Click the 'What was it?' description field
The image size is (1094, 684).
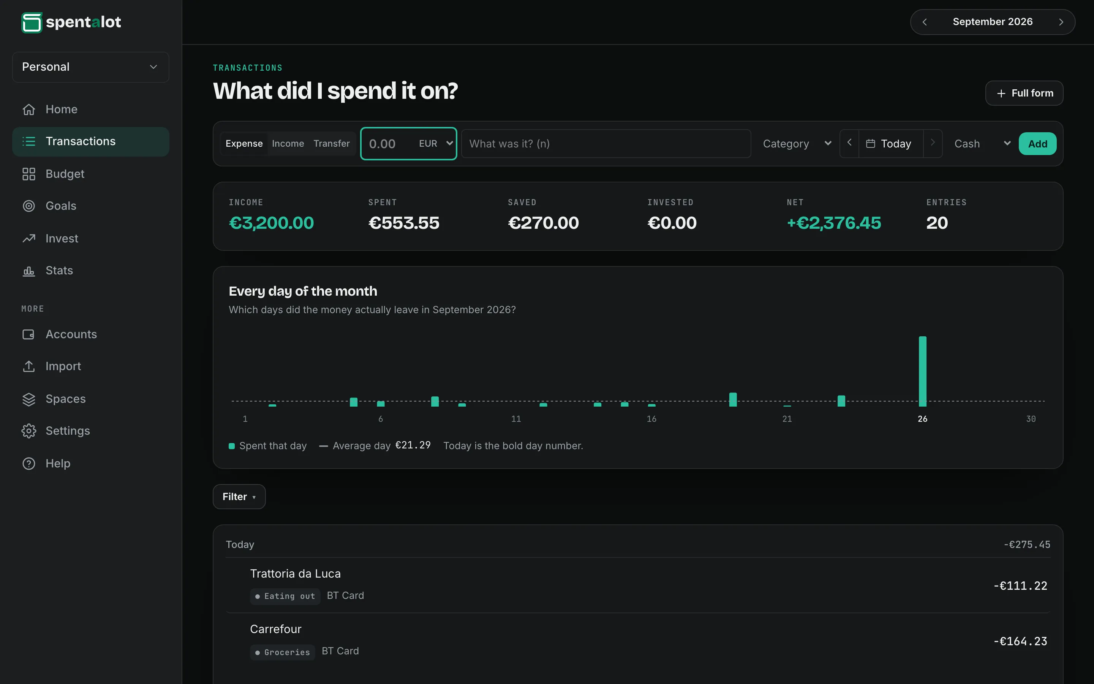pyautogui.click(x=606, y=144)
